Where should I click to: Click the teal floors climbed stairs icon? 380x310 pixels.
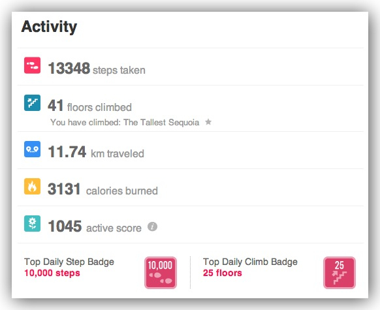pos(32,102)
